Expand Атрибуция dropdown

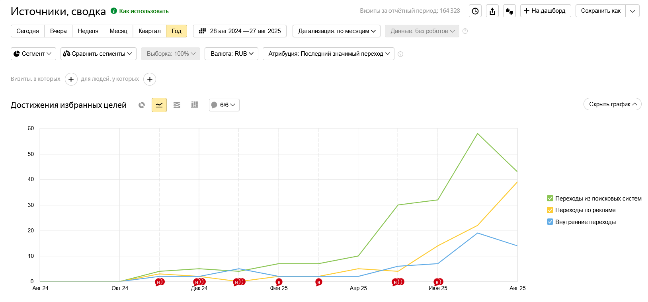coord(328,54)
